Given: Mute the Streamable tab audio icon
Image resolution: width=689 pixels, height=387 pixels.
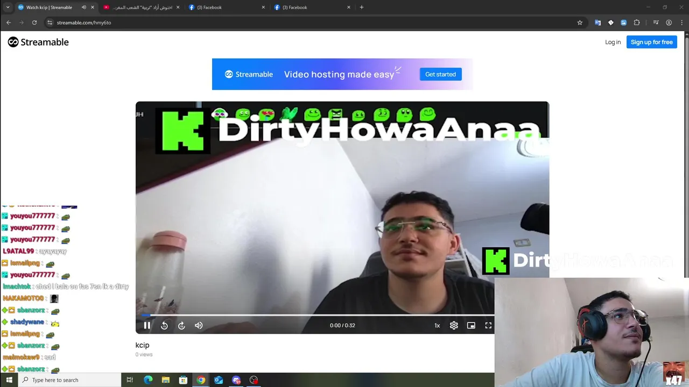Looking at the screenshot, I should click(x=83, y=8).
